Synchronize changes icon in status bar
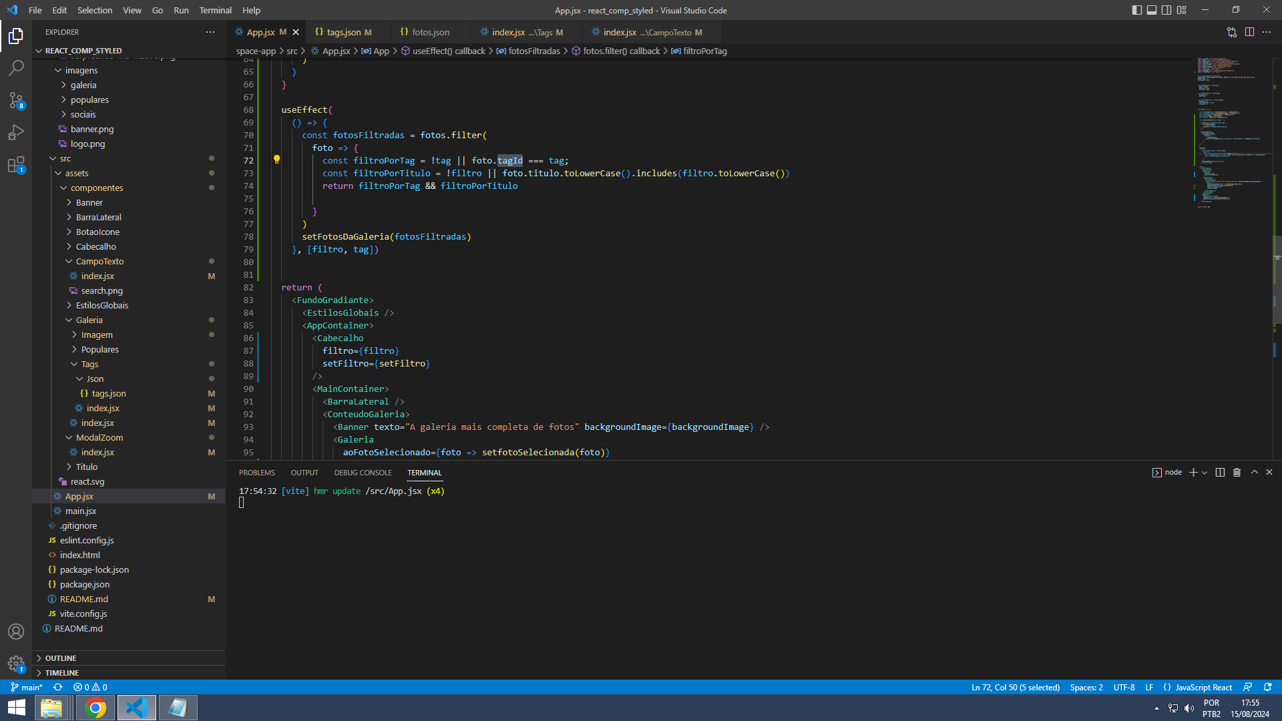The height and width of the screenshot is (721, 1282). [x=58, y=687]
